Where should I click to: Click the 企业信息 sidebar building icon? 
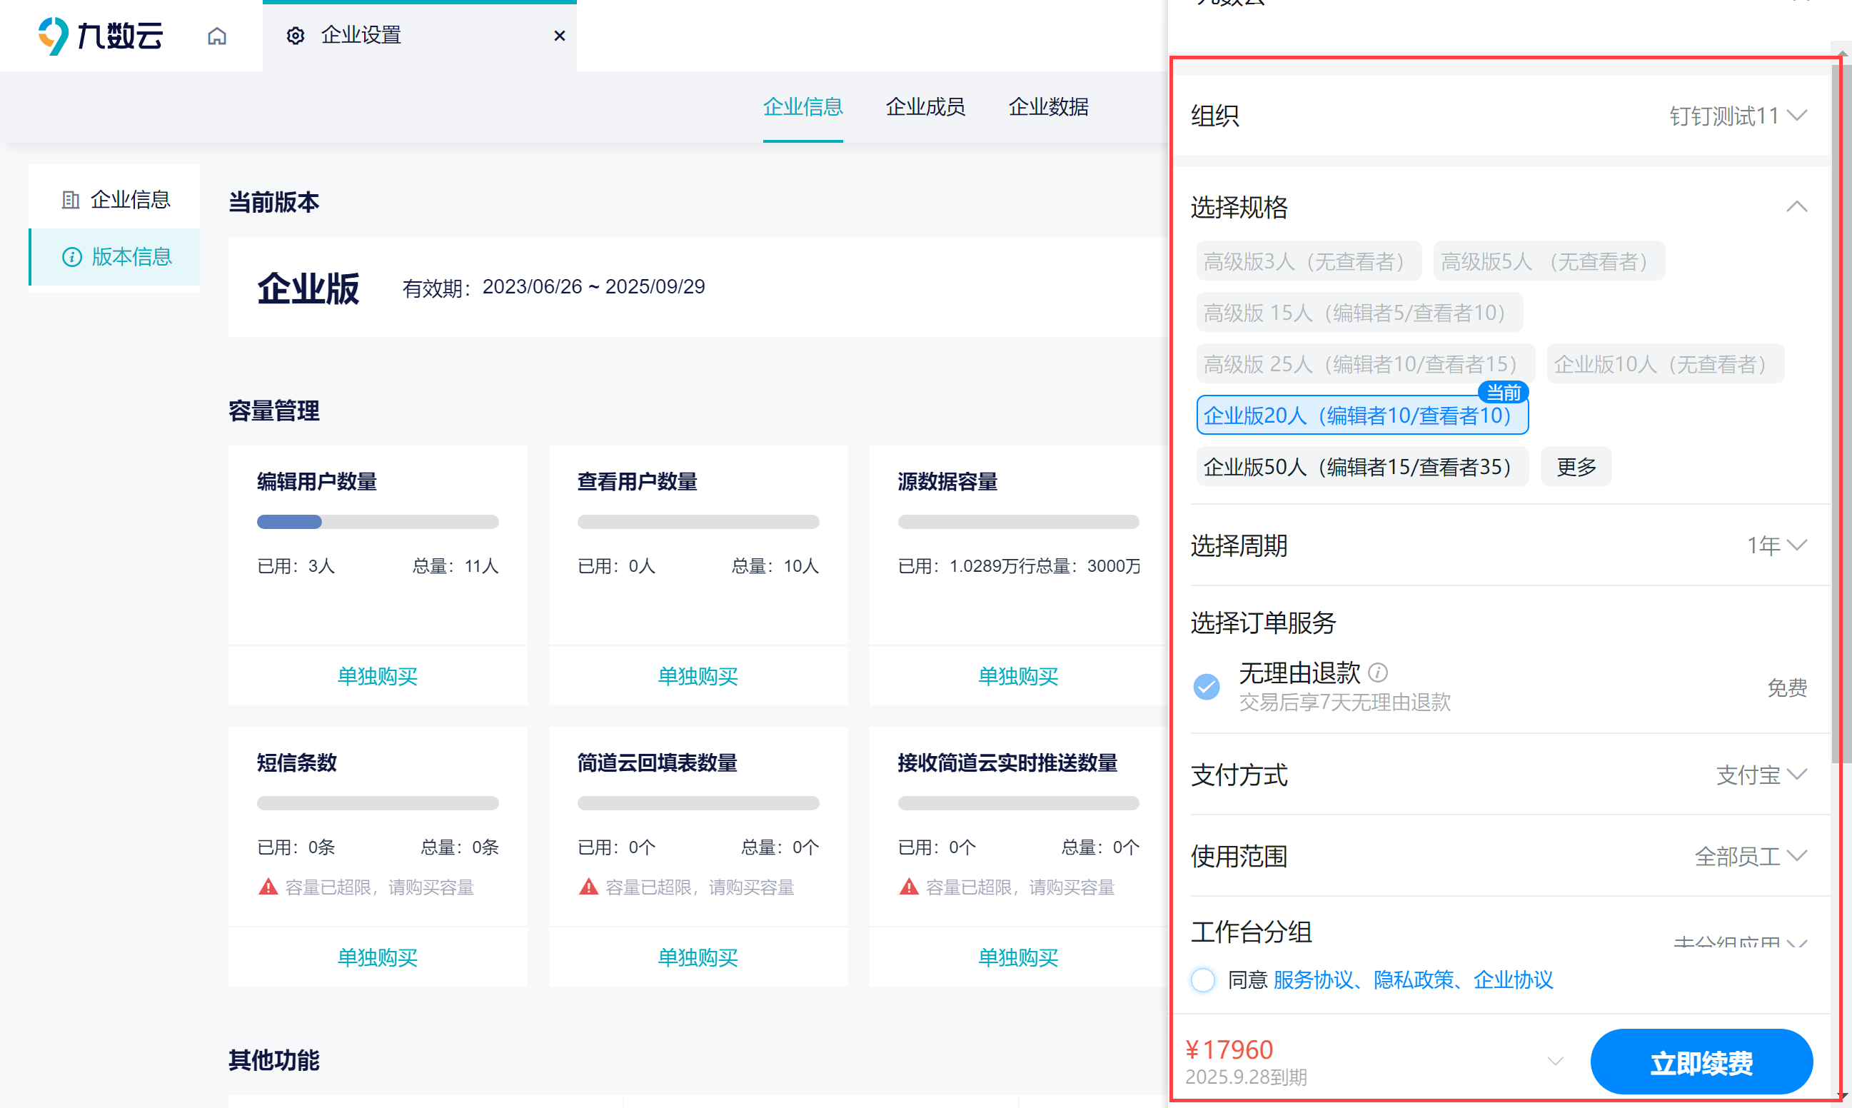coord(70,199)
